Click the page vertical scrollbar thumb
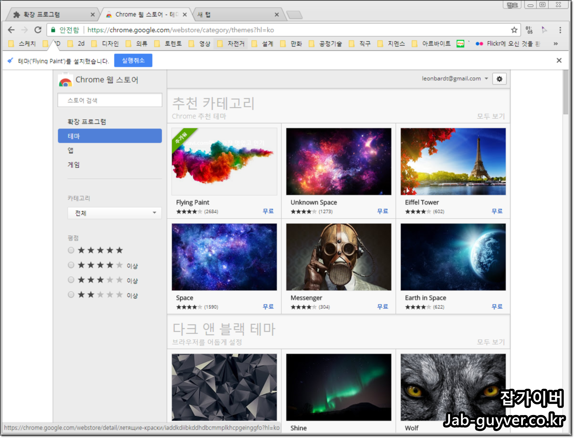Screen dimensions: 574x438 (x=566, y=92)
